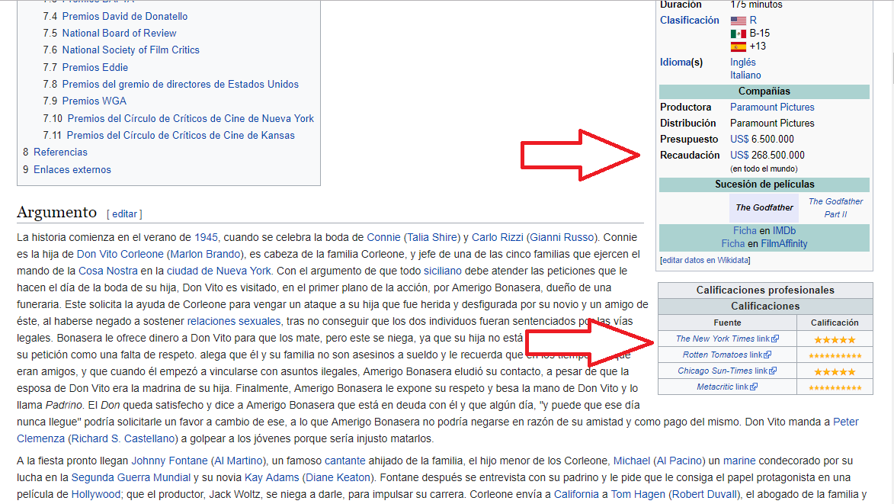Screen dimensions: 894x504
Task: Click the external link icon after Rotten Tomatoes
Action: point(768,355)
